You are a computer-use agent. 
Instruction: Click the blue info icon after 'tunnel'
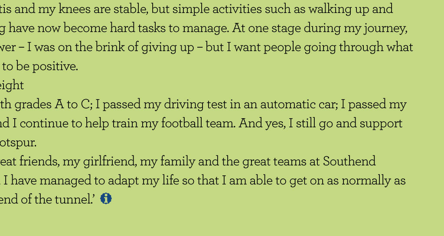(106, 199)
